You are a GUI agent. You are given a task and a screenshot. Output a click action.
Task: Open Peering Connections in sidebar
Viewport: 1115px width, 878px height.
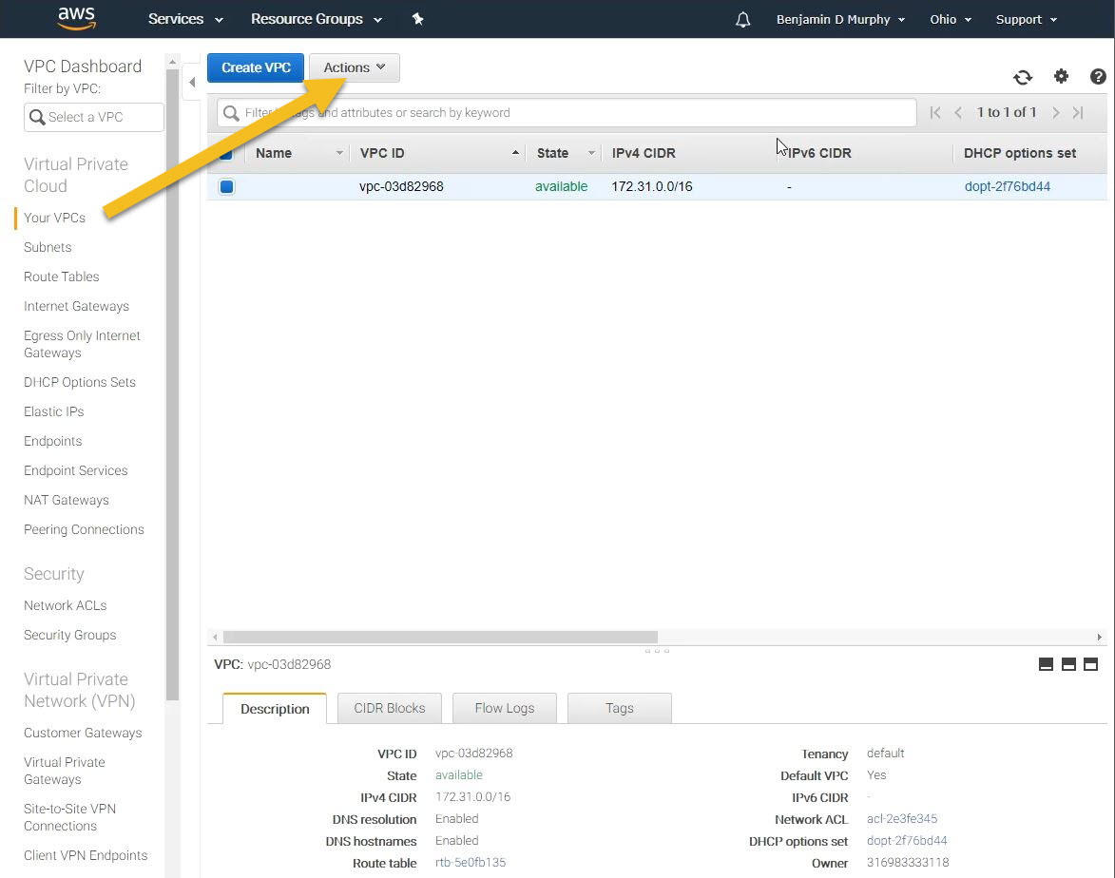pyautogui.click(x=84, y=529)
